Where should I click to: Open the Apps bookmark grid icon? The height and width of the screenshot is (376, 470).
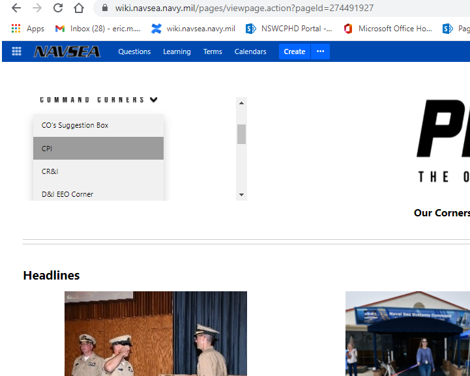[16, 29]
